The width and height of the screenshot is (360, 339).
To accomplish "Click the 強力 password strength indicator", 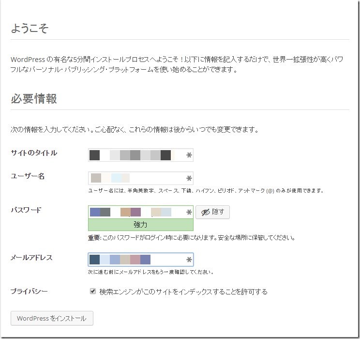I will click(140, 225).
